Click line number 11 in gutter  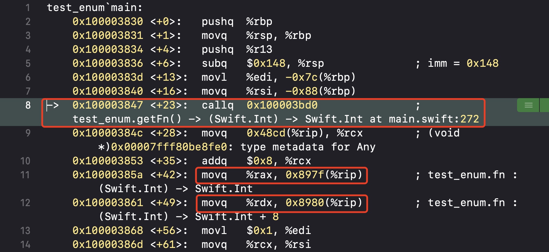click(25, 175)
